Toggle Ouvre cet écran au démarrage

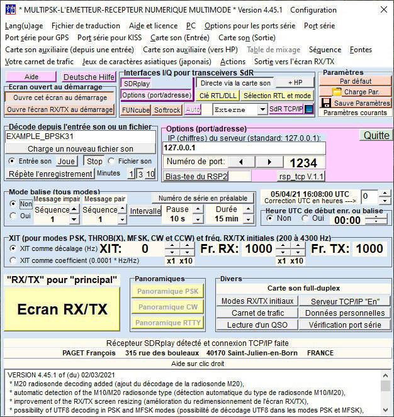(x=60, y=97)
